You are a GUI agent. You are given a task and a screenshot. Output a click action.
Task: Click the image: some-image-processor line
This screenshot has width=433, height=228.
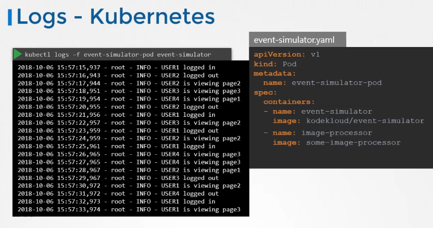pos(337,143)
